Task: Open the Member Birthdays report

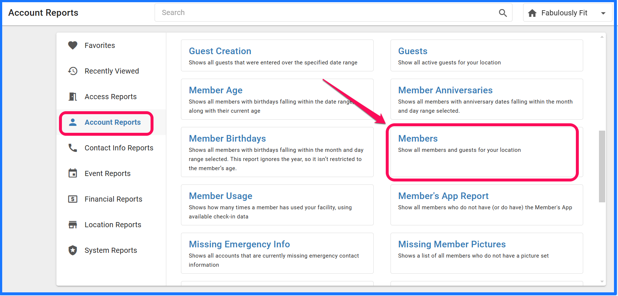Action: [277, 152]
